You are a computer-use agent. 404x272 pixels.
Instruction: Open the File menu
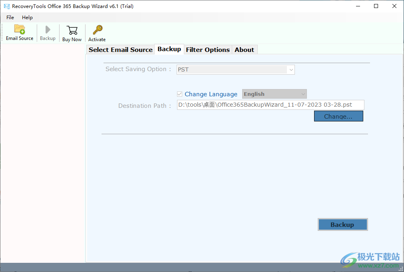[x=10, y=17]
